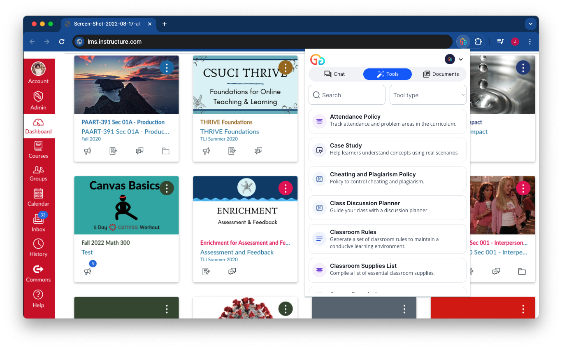The image size is (562, 349).
Task: Click the extension icon in browser toolbar
Action: (463, 42)
